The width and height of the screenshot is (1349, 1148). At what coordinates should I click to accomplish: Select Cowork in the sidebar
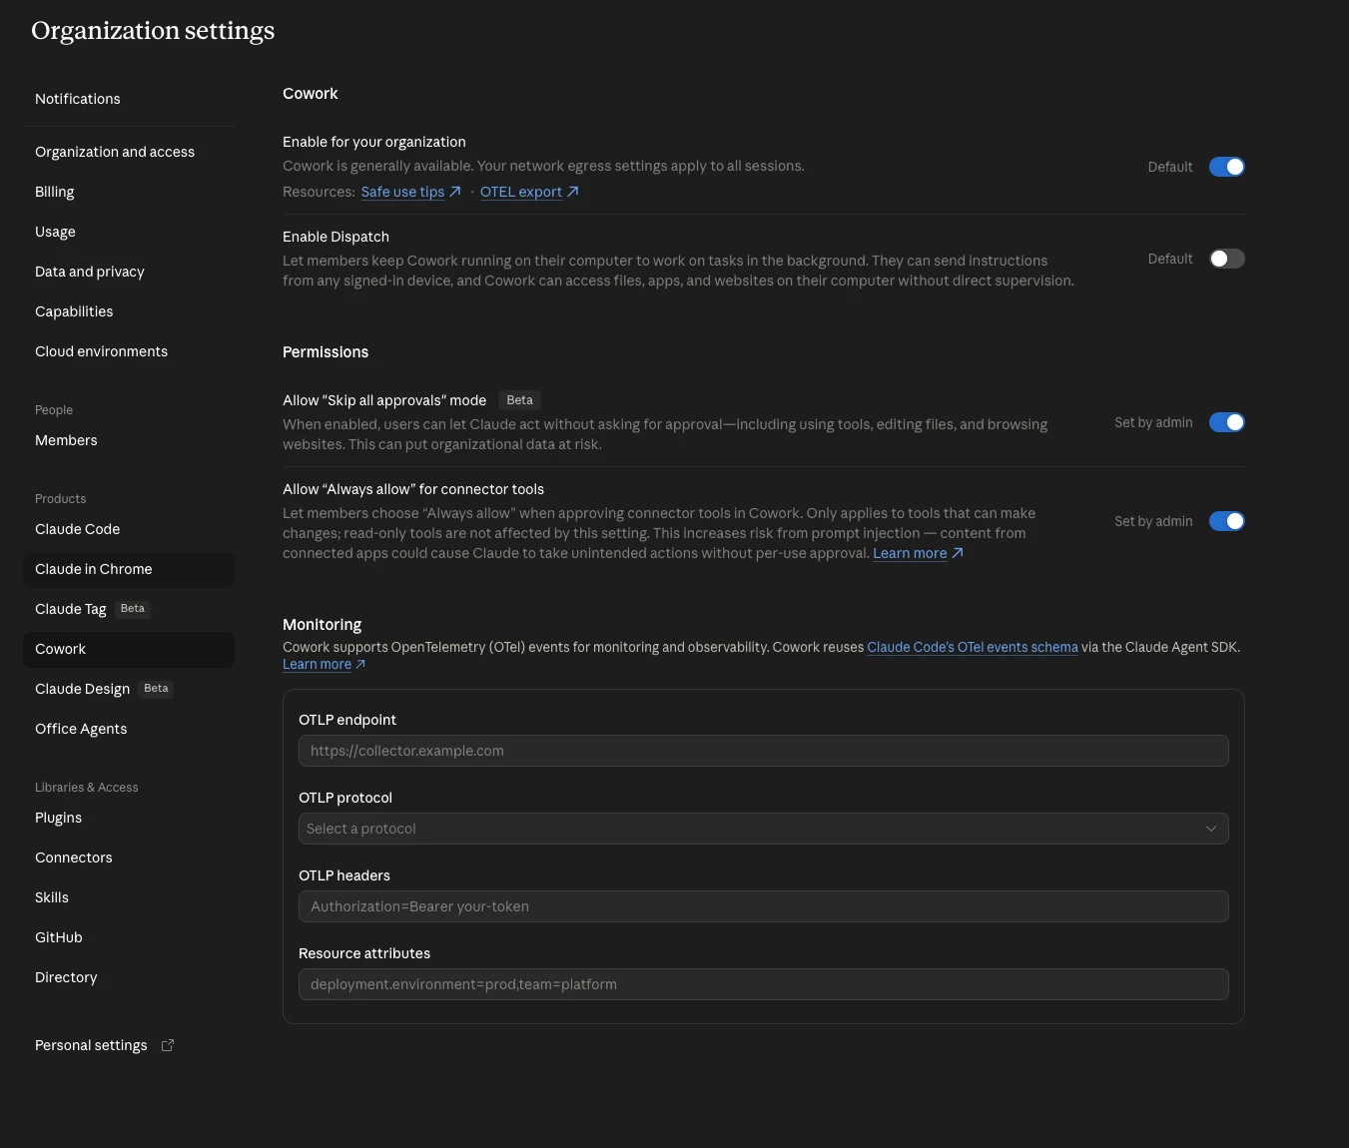pyautogui.click(x=129, y=649)
